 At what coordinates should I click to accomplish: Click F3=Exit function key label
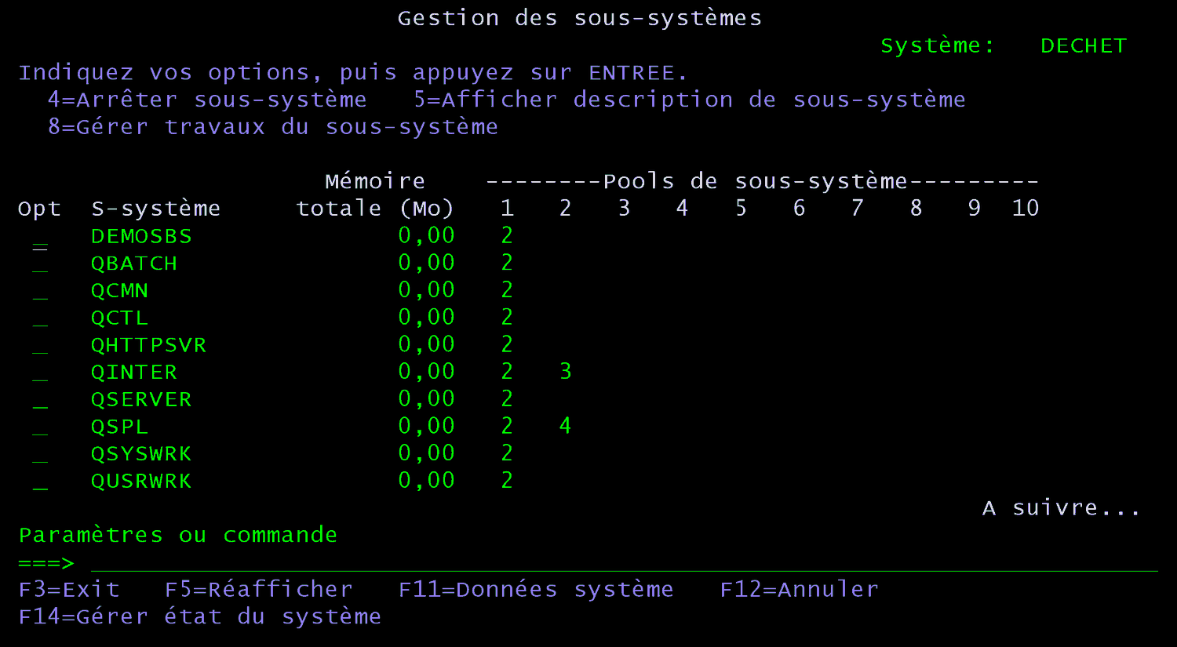pos(69,589)
